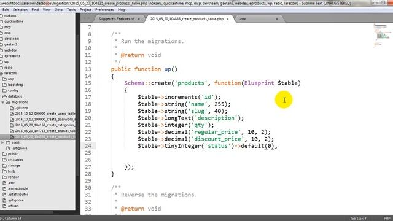This screenshot has width=393, height=221.
Task: Click the create_brands_table file icon
Action: click(12, 131)
